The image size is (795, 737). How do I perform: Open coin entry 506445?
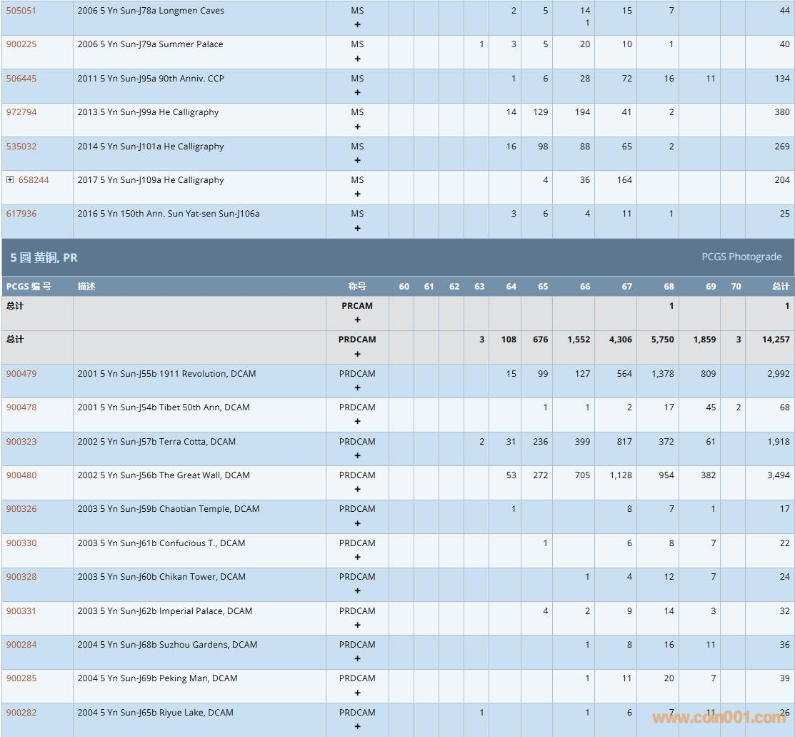coord(21,79)
